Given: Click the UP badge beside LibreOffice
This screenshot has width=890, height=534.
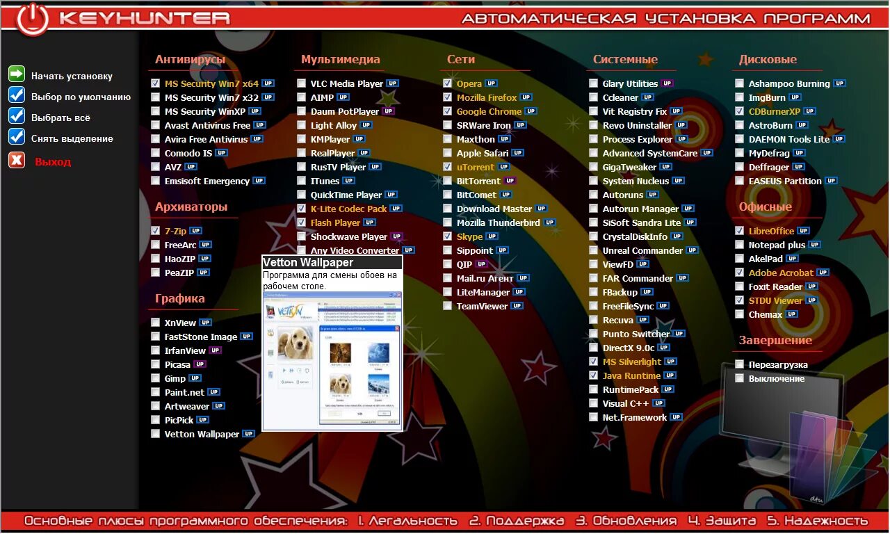Looking at the screenshot, I should point(803,231).
